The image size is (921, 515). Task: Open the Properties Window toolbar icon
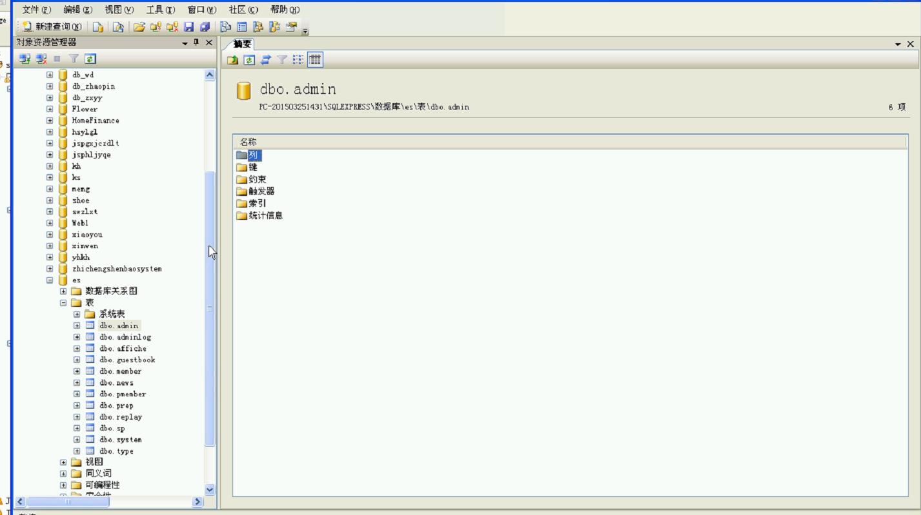(x=292, y=26)
